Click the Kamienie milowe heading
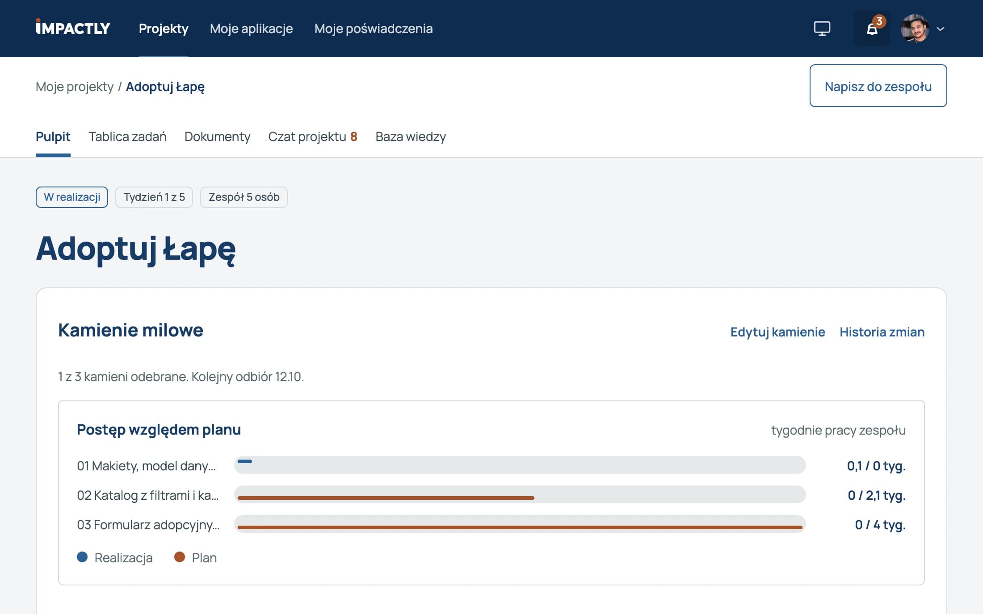 pos(130,330)
